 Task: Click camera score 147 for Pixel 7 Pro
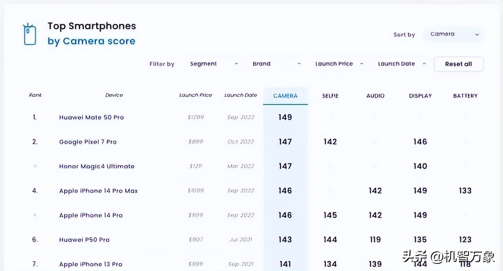(285, 142)
